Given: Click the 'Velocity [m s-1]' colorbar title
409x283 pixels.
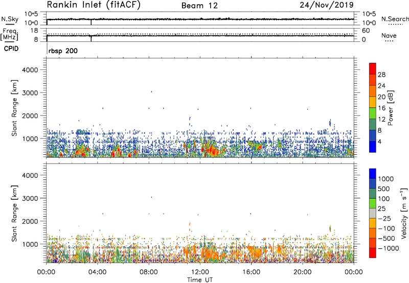Looking at the screenshot, I should 404,213.
